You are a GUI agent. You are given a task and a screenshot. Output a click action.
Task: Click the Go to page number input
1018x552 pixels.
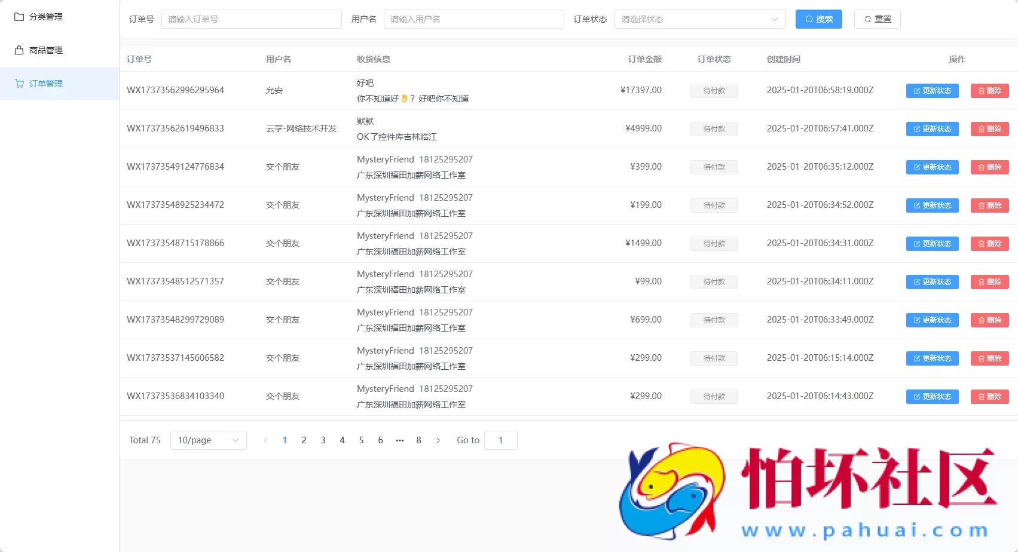500,440
